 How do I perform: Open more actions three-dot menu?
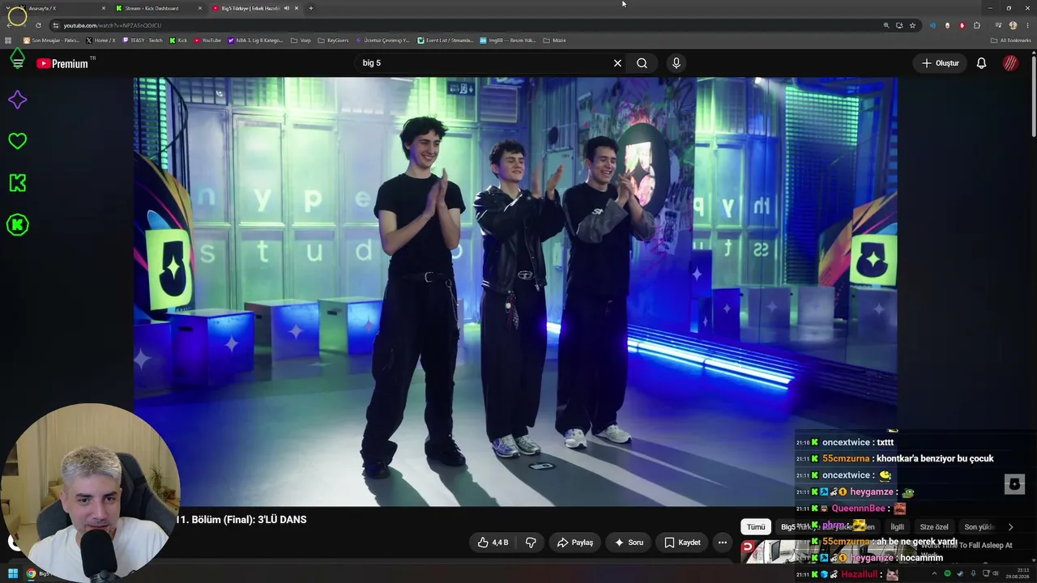coord(723,543)
